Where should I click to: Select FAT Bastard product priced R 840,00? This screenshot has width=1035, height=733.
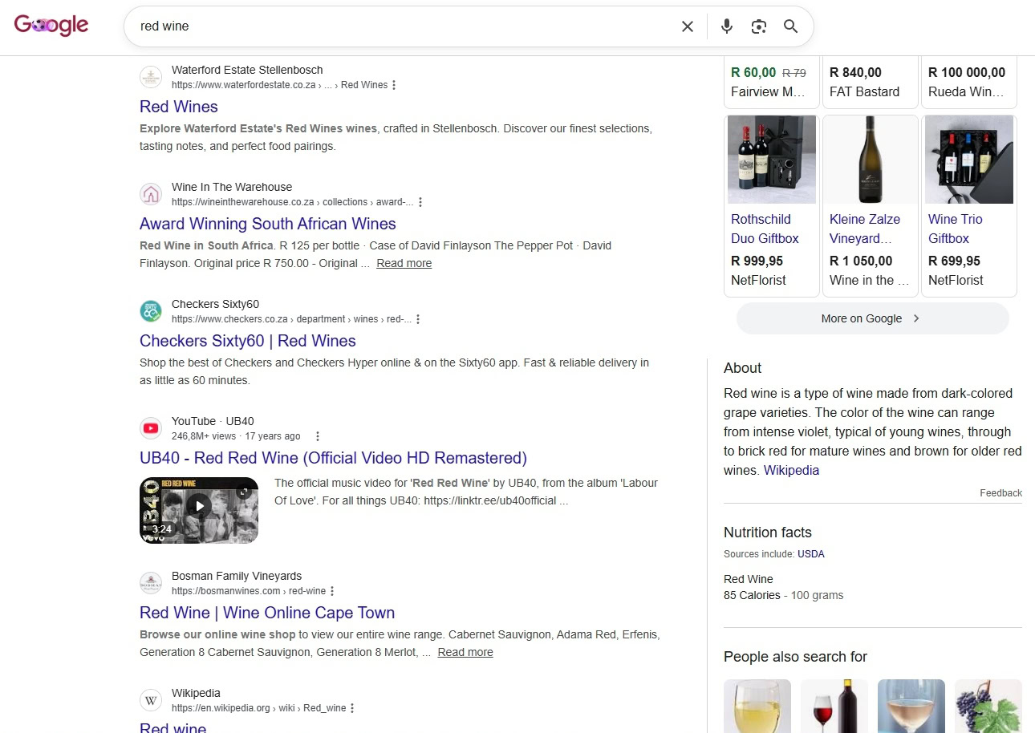click(871, 81)
